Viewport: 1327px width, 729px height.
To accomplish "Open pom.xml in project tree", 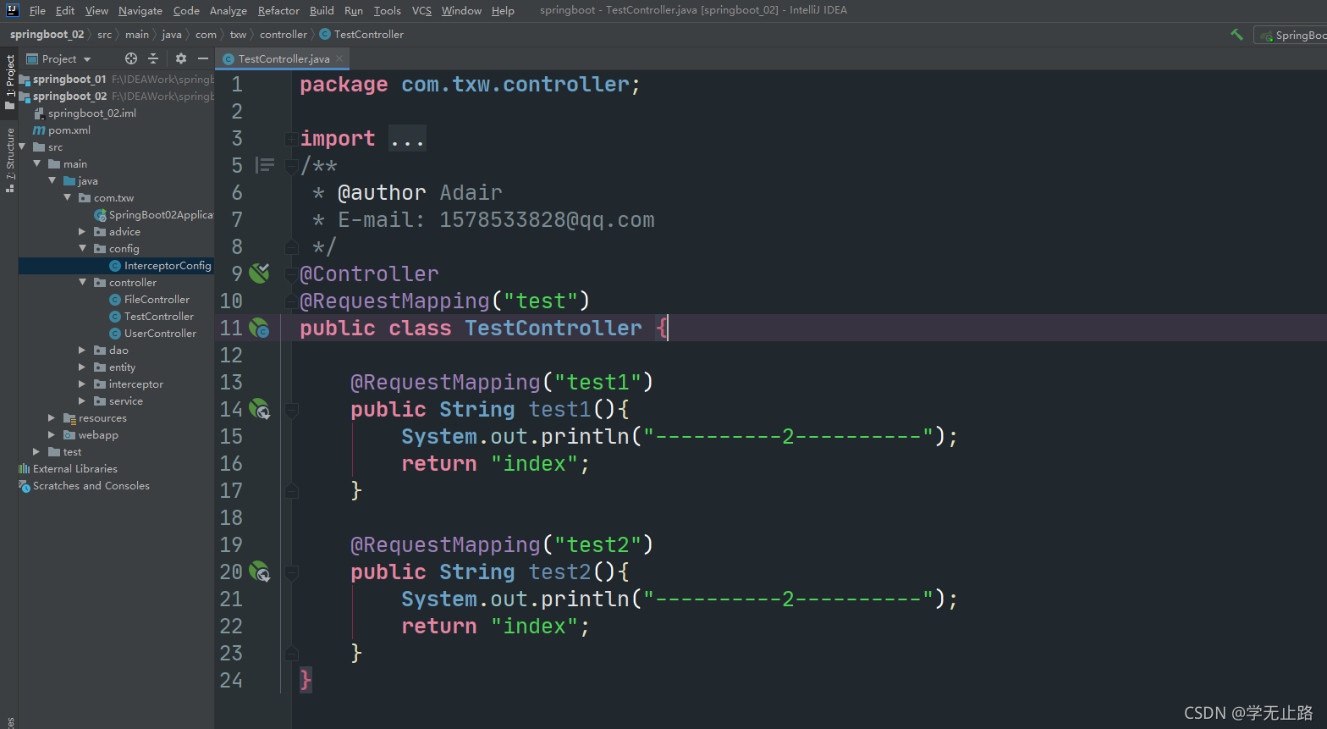I will (69, 130).
